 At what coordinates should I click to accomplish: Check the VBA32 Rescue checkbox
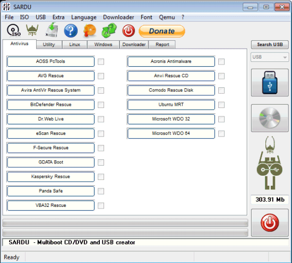coord(101,206)
